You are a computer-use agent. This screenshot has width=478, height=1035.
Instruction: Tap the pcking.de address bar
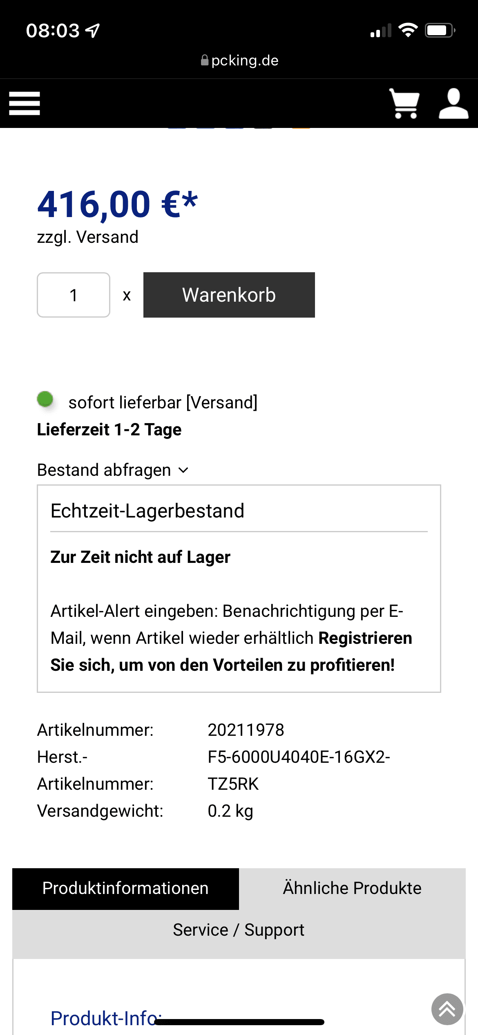244,60
